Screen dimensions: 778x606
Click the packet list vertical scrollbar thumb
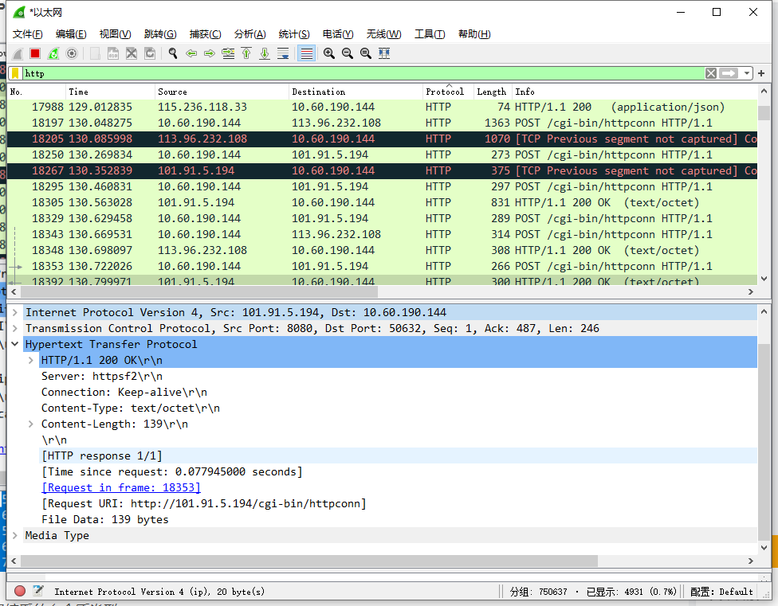point(764,112)
